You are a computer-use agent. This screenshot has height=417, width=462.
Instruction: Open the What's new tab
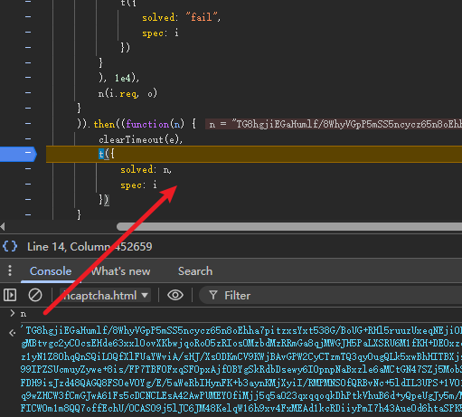(120, 271)
